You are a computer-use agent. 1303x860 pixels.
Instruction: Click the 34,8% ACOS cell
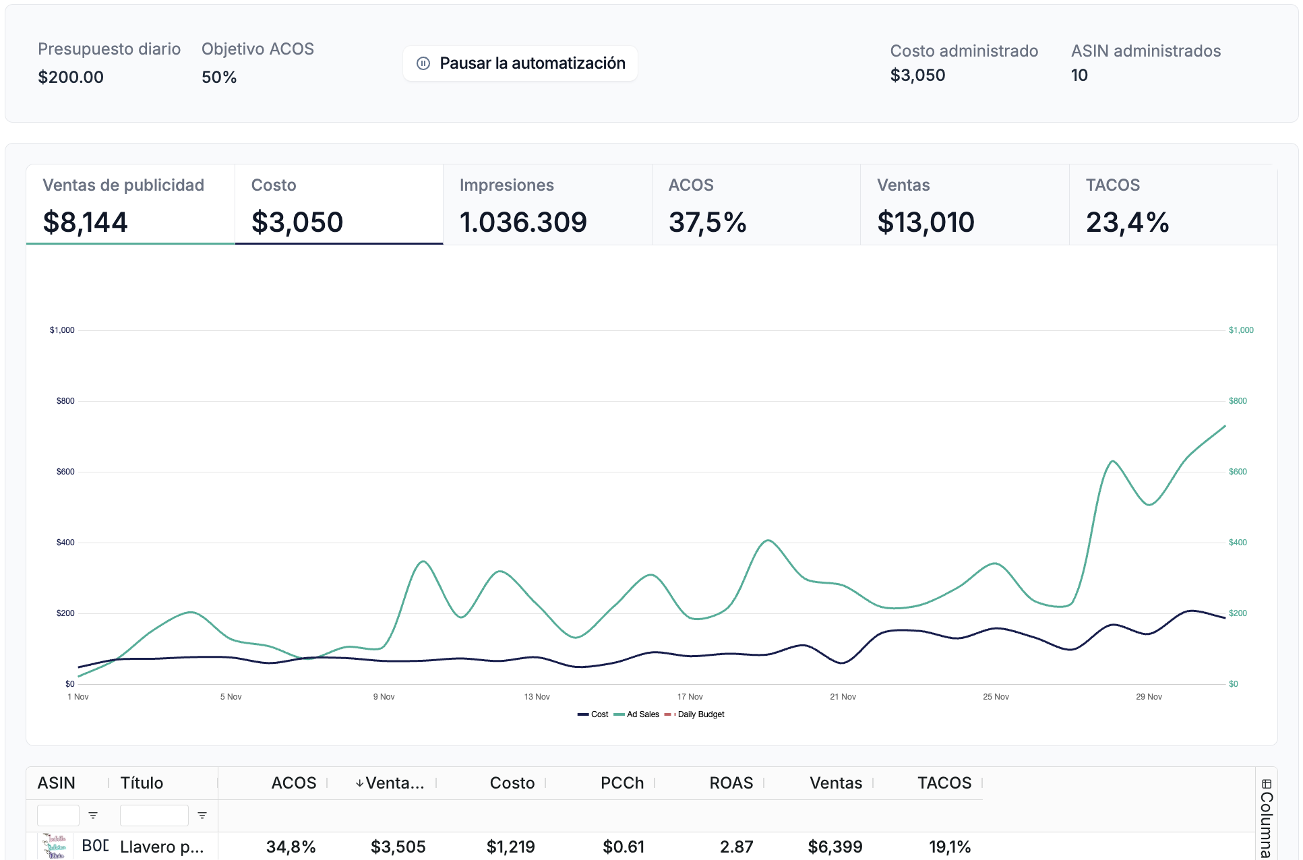[x=291, y=847]
